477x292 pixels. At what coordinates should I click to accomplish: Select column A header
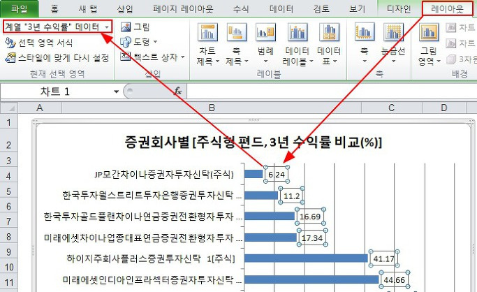tap(40, 108)
